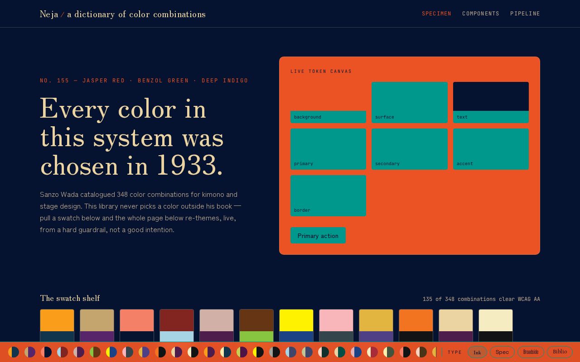Choose the gold over violet shelf swatch card
This screenshot has height=362, width=580.
click(376, 326)
